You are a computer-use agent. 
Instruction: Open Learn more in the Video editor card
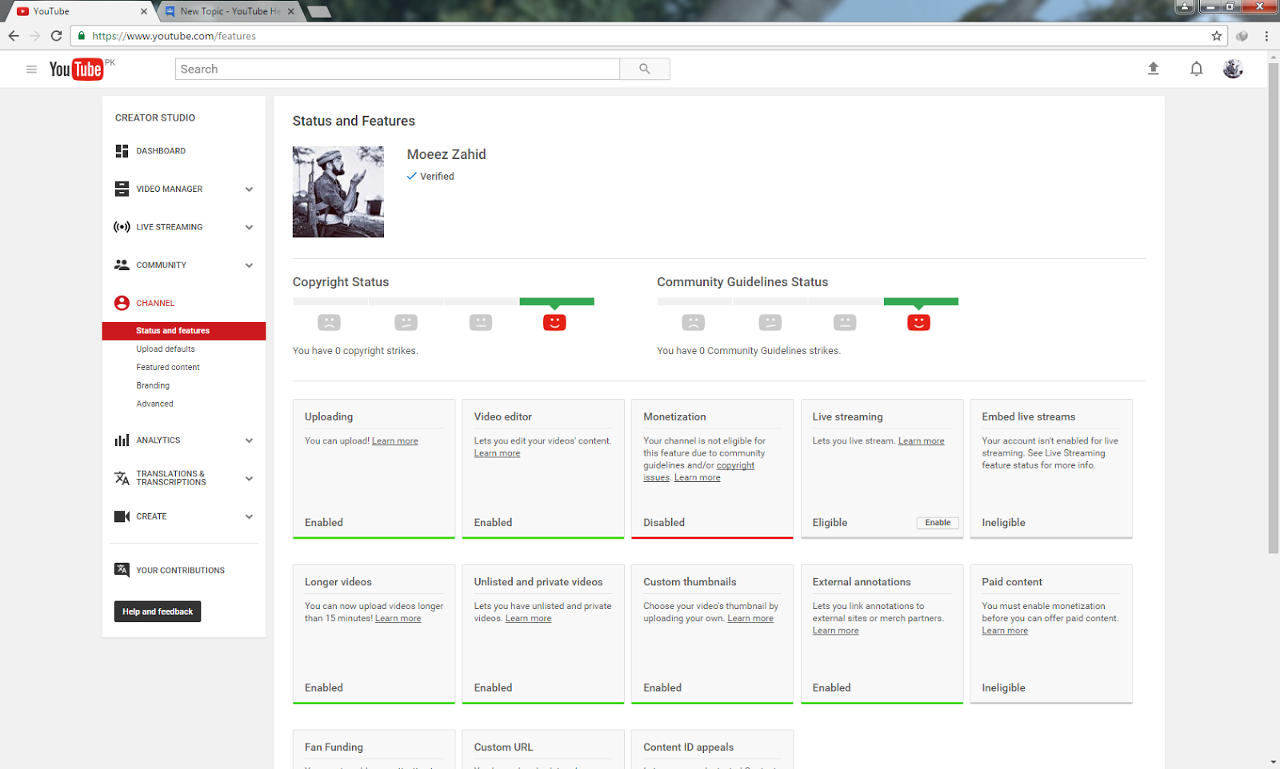497,453
